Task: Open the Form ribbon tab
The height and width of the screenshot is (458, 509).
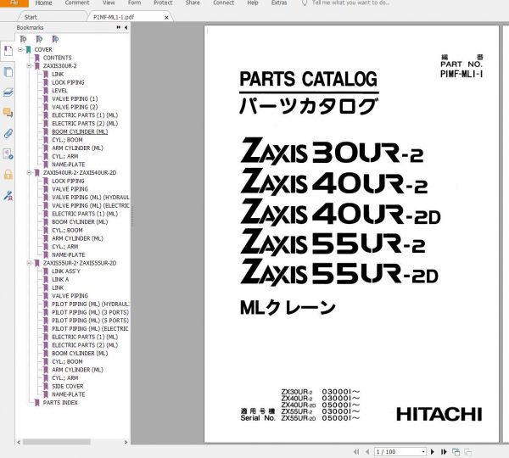Action: tap(134, 3)
